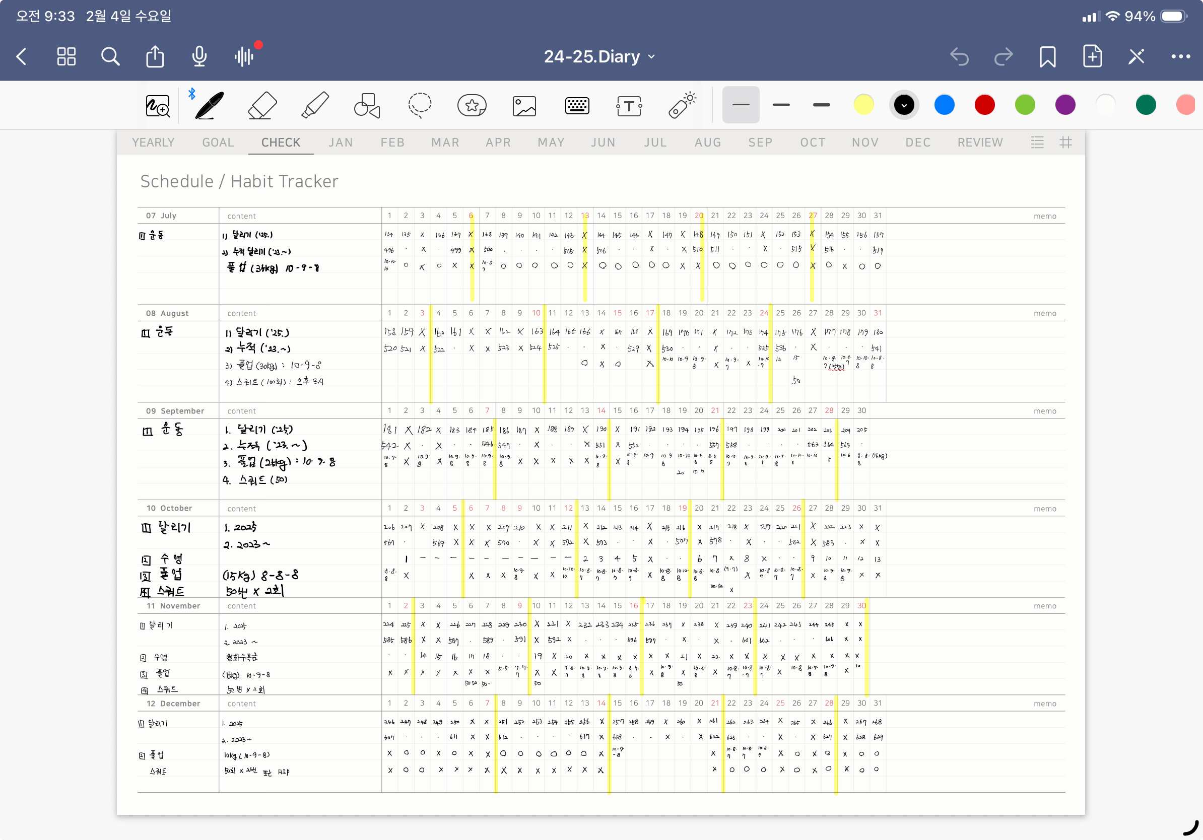
Task: Tap the audio recording waveform icon
Action: pos(244,56)
